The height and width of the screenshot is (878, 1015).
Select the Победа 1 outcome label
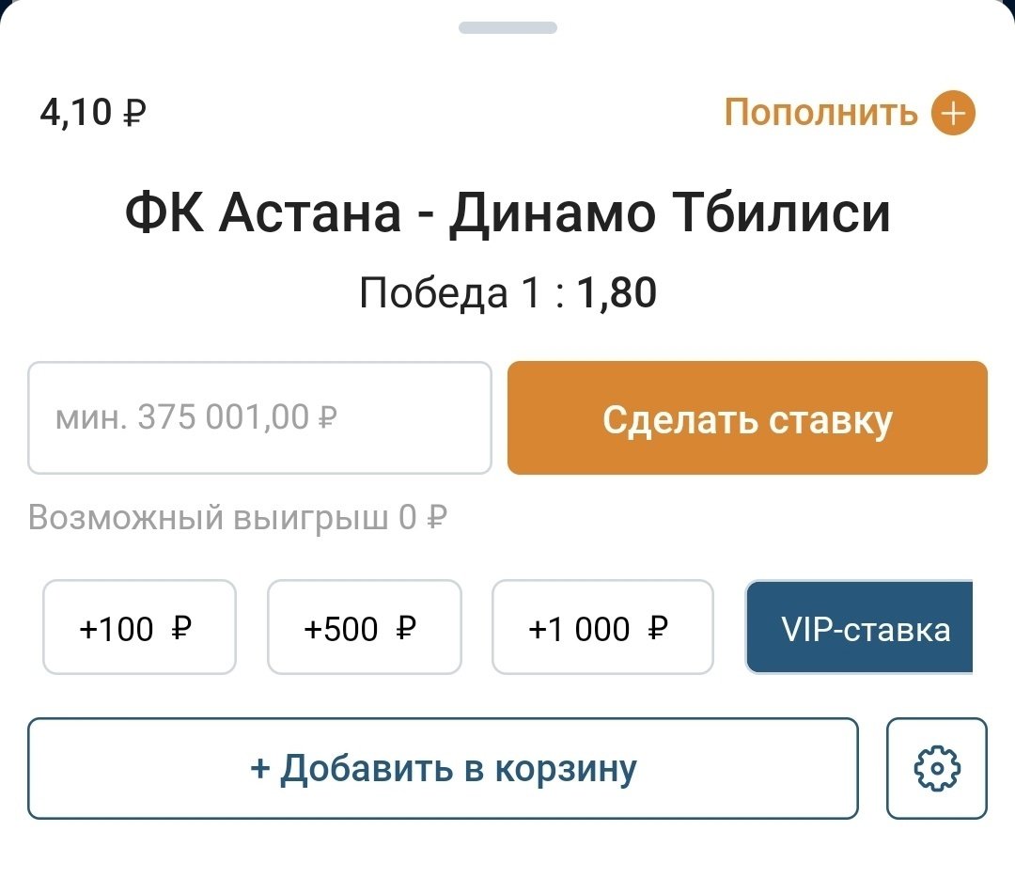(x=449, y=293)
